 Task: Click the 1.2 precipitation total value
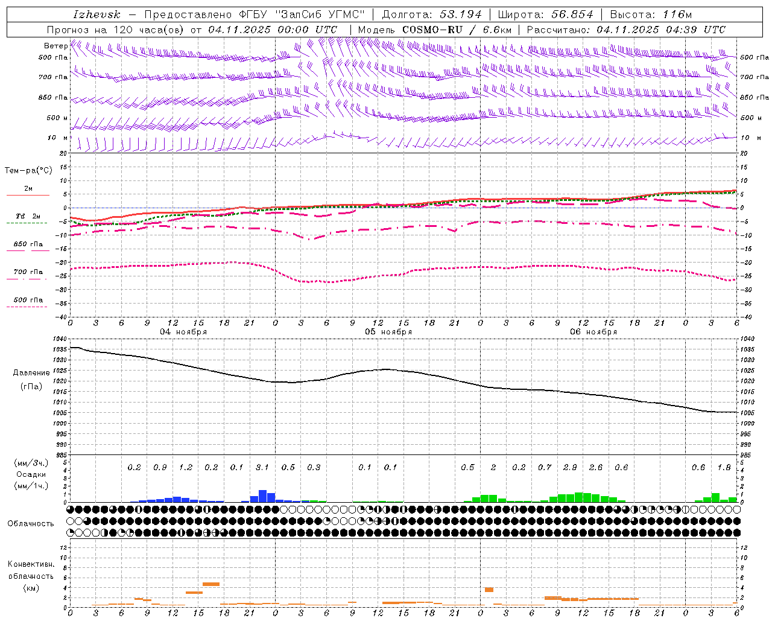[x=186, y=468]
